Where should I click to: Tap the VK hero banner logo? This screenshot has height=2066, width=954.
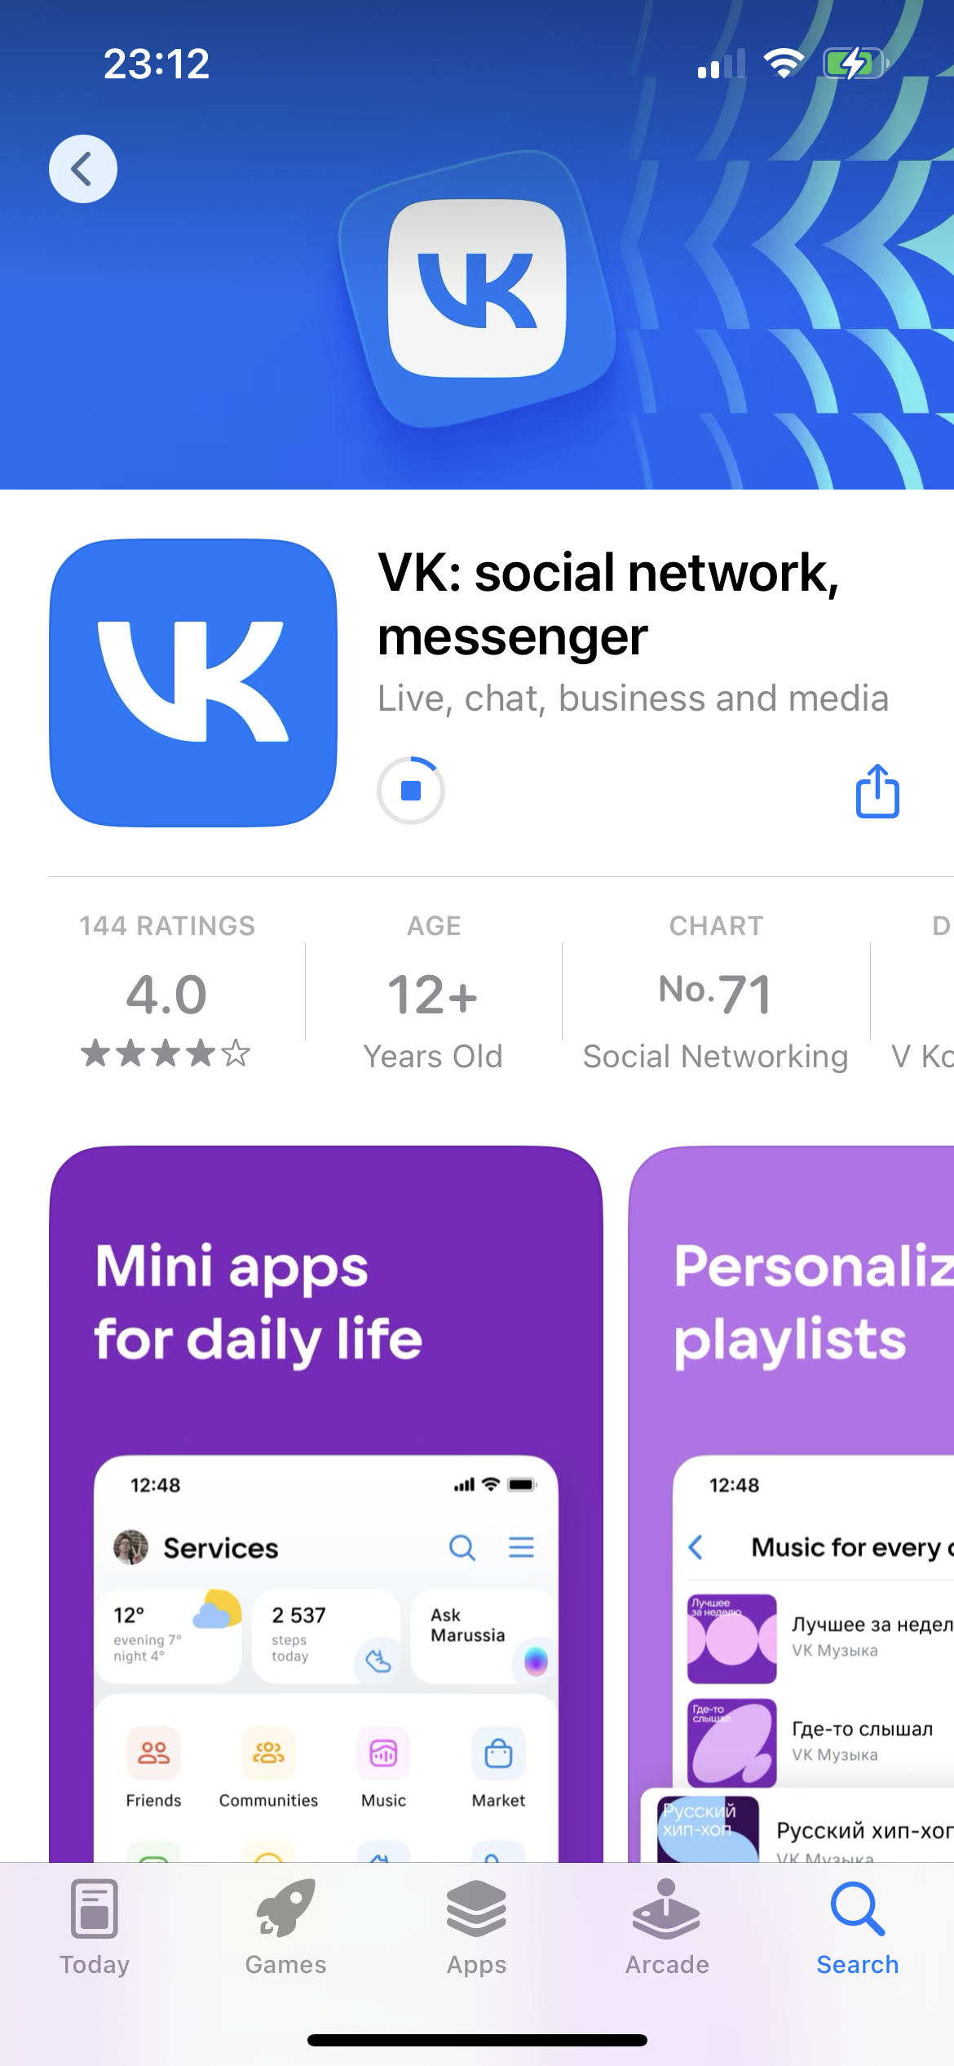click(477, 288)
